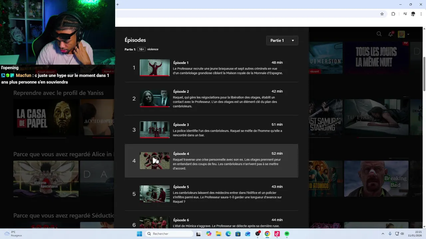
Task: Click the Épisode 5 title
Action: (181, 187)
